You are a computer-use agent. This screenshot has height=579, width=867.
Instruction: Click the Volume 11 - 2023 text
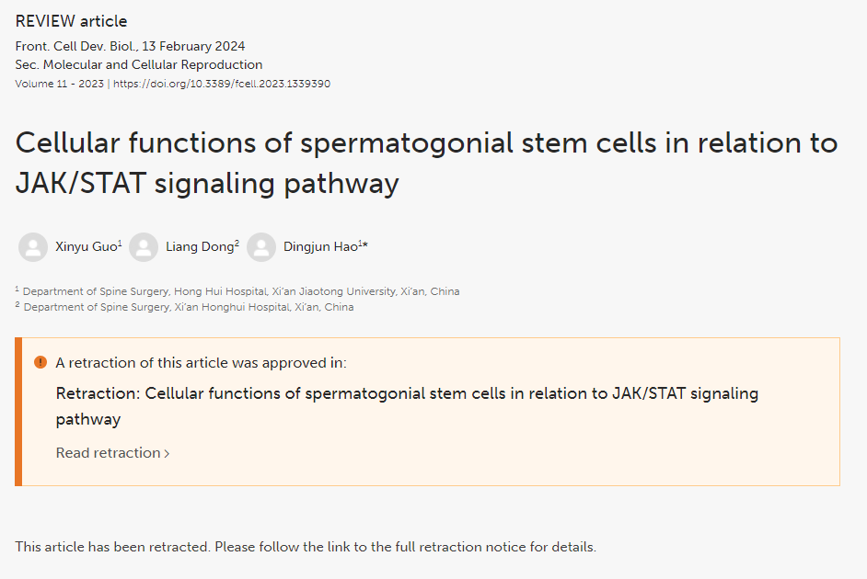pos(59,84)
